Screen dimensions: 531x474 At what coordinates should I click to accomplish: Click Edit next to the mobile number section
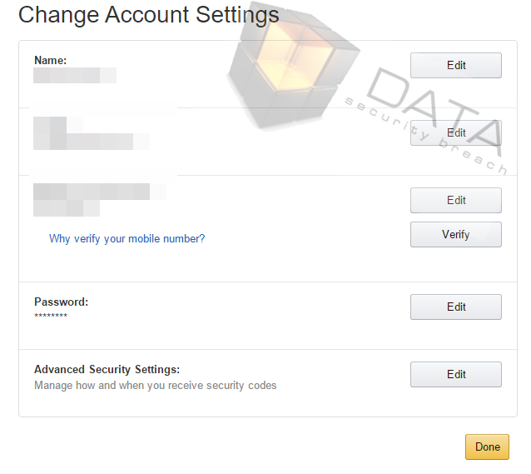pyautogui.click(x=456, y=200)
